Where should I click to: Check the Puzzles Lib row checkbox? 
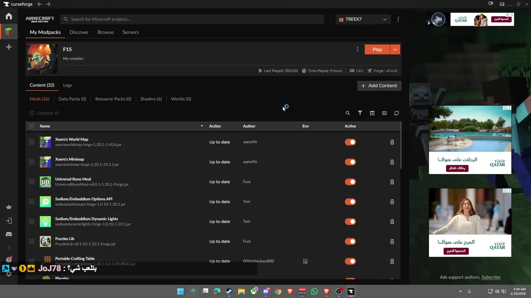click(32, 241)
